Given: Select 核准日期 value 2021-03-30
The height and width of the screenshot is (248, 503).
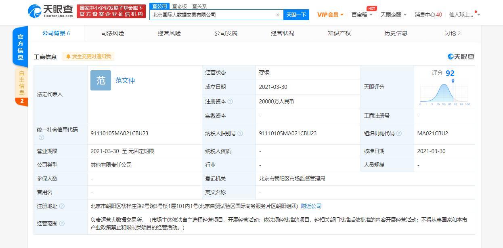Looking at the screenshot, I should pos(431,151).
